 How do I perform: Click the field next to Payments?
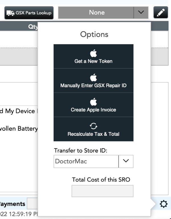pos(32,204)
